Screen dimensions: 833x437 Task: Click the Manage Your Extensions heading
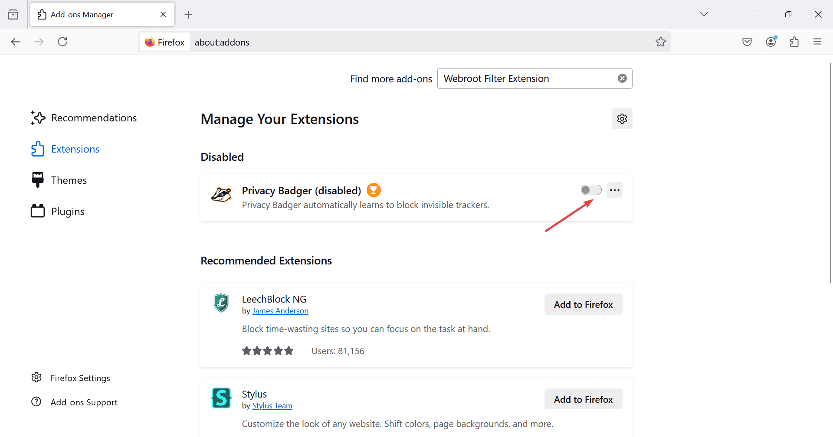pyautogui.click(x=280, y=119)
